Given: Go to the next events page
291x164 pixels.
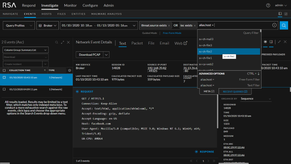Looking at the screenshot, I should point(208,161).
